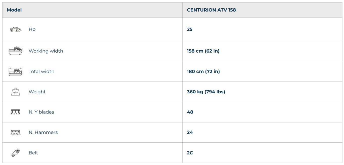Click the Belt label text

tap(33, 153)
